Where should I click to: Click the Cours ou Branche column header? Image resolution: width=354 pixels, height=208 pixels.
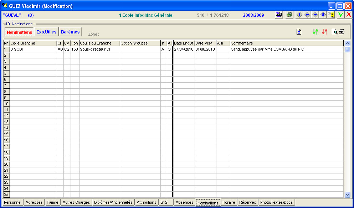[x=99, y=43]
